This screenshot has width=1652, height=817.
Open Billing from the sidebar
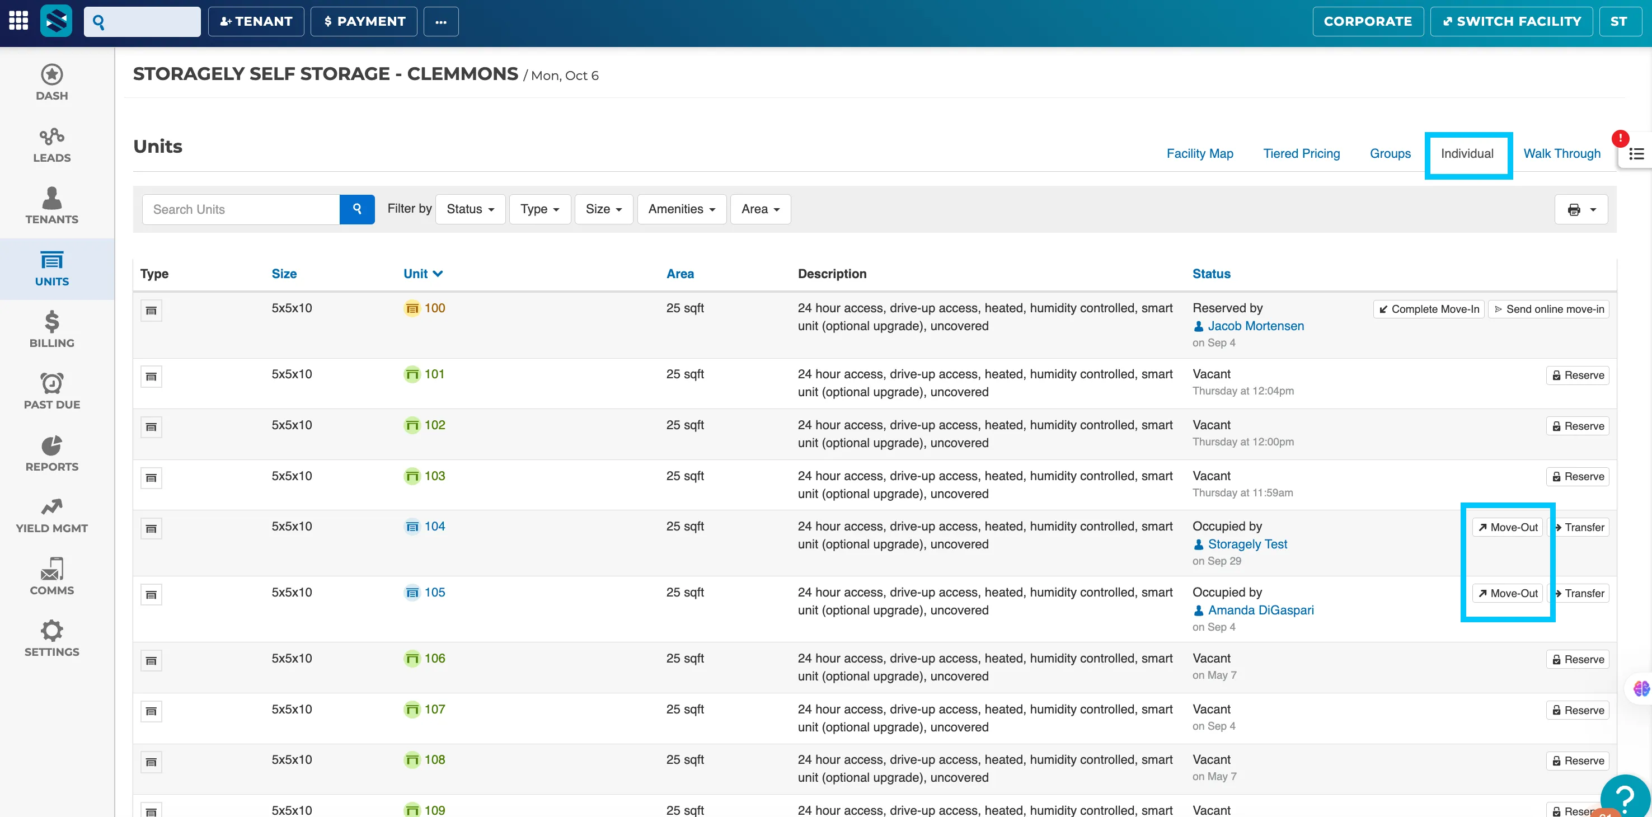pos(52,330)
